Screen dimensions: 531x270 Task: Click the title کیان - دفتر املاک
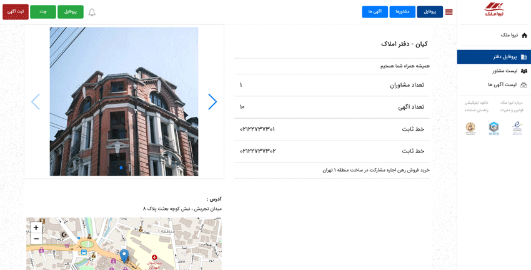coord(404,44)
